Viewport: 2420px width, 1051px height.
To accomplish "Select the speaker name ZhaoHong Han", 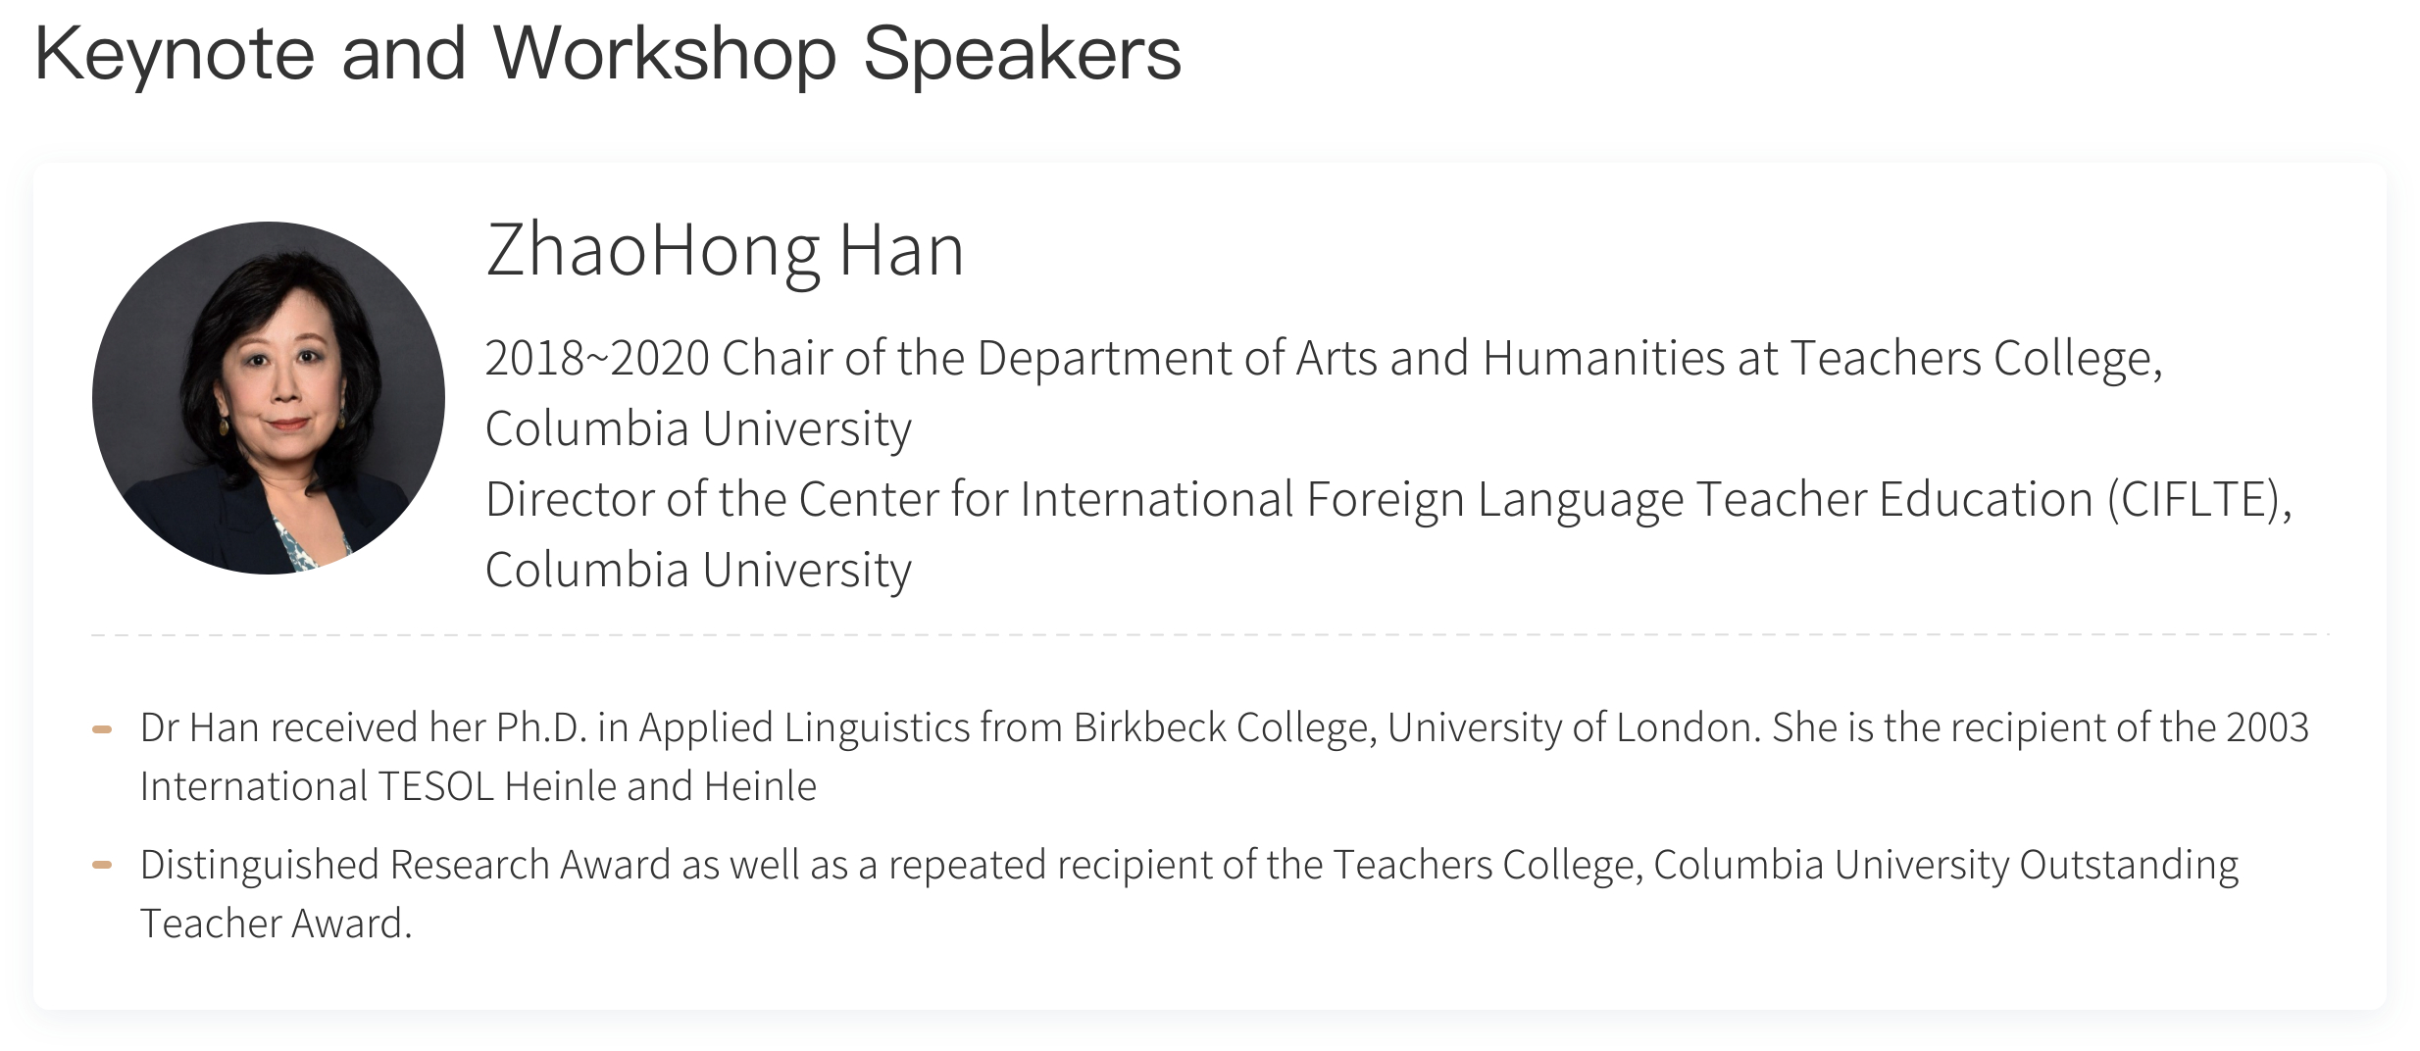I will click(x=726, y=251).
